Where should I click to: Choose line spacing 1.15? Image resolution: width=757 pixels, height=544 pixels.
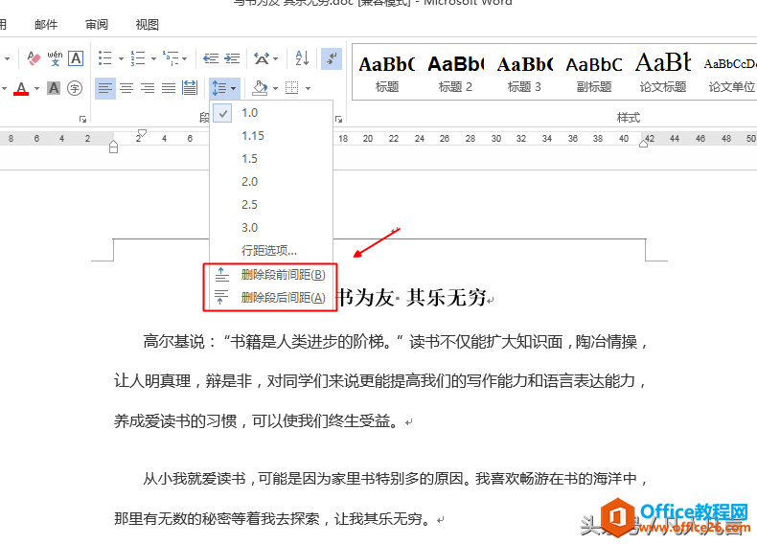click(x=271, y=136)
